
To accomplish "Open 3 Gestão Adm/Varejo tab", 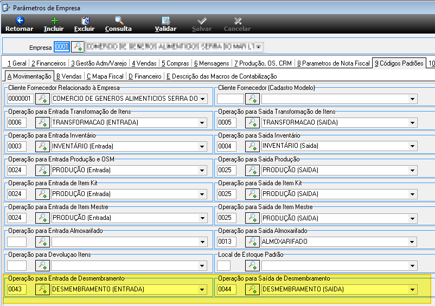I will coord(99,63).
